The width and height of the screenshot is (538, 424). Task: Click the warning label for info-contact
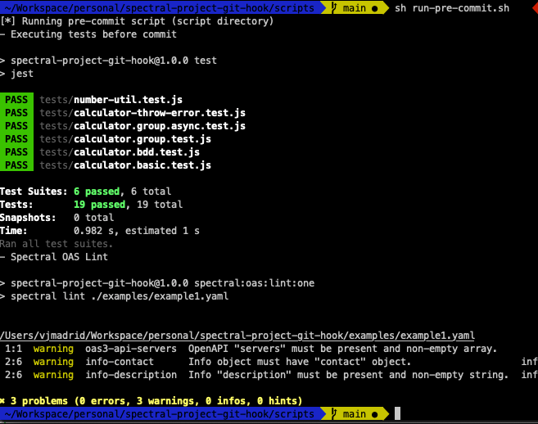(53, 362)
